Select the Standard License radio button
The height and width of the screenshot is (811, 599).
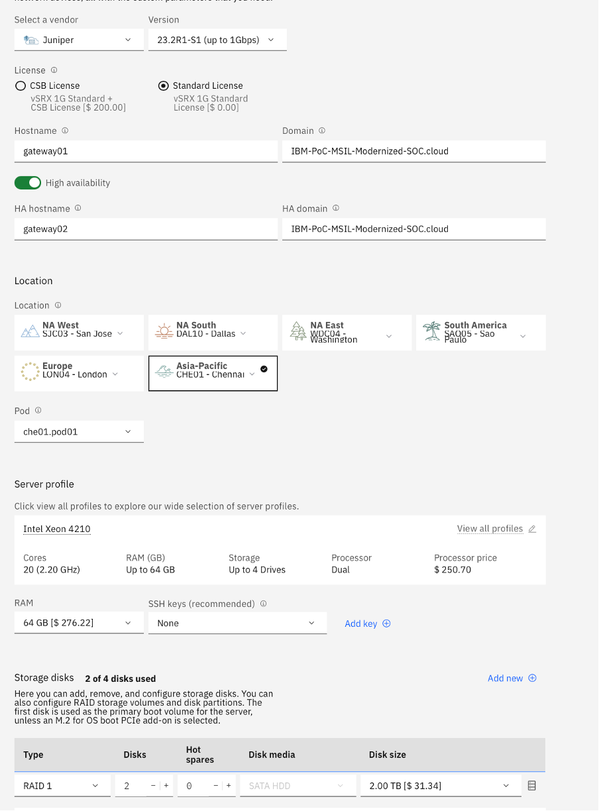(164, 85)
